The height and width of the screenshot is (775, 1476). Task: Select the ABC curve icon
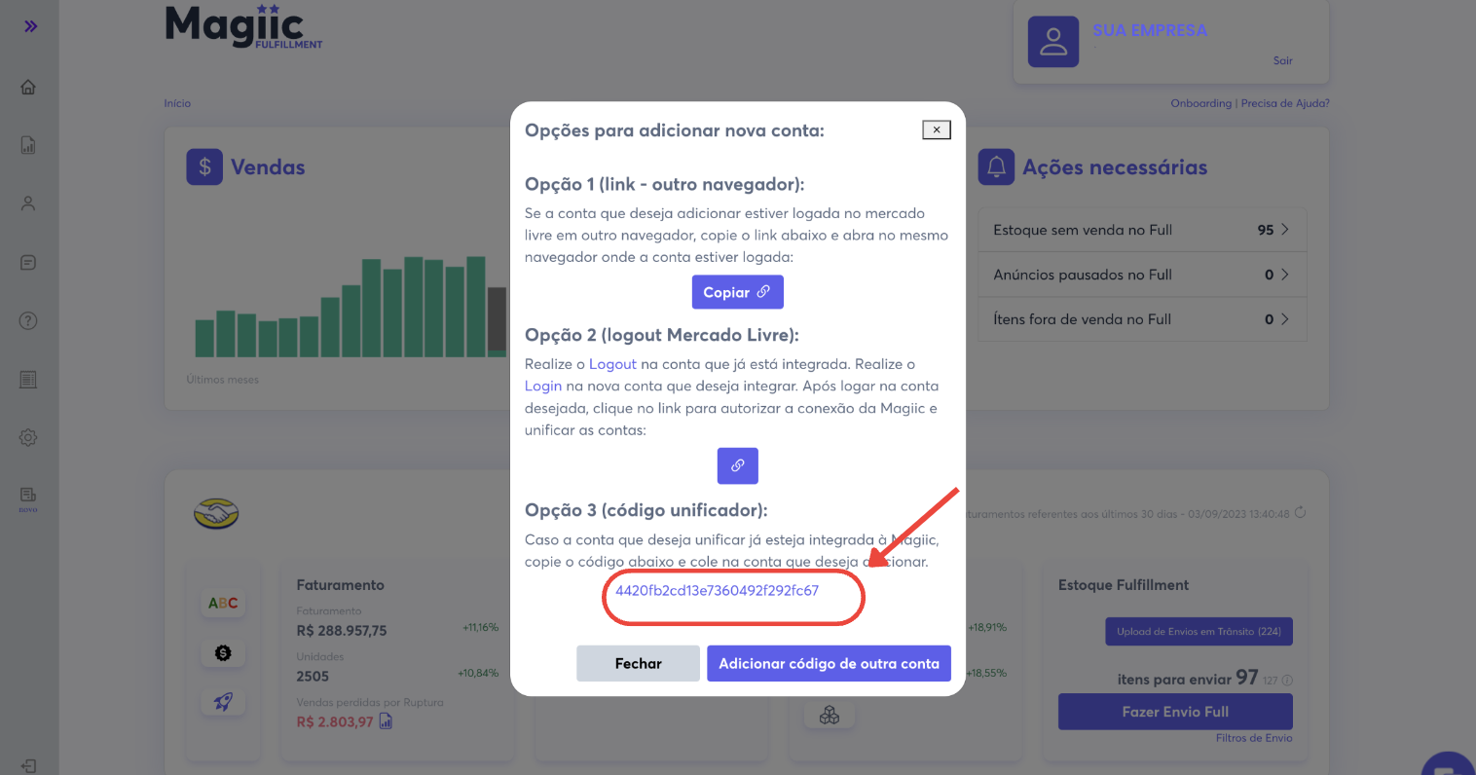click(223, 604)
